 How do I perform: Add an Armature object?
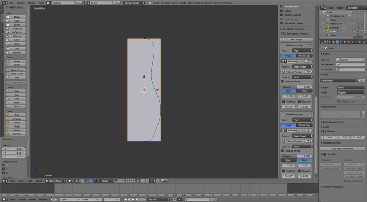tap(15, 119)
